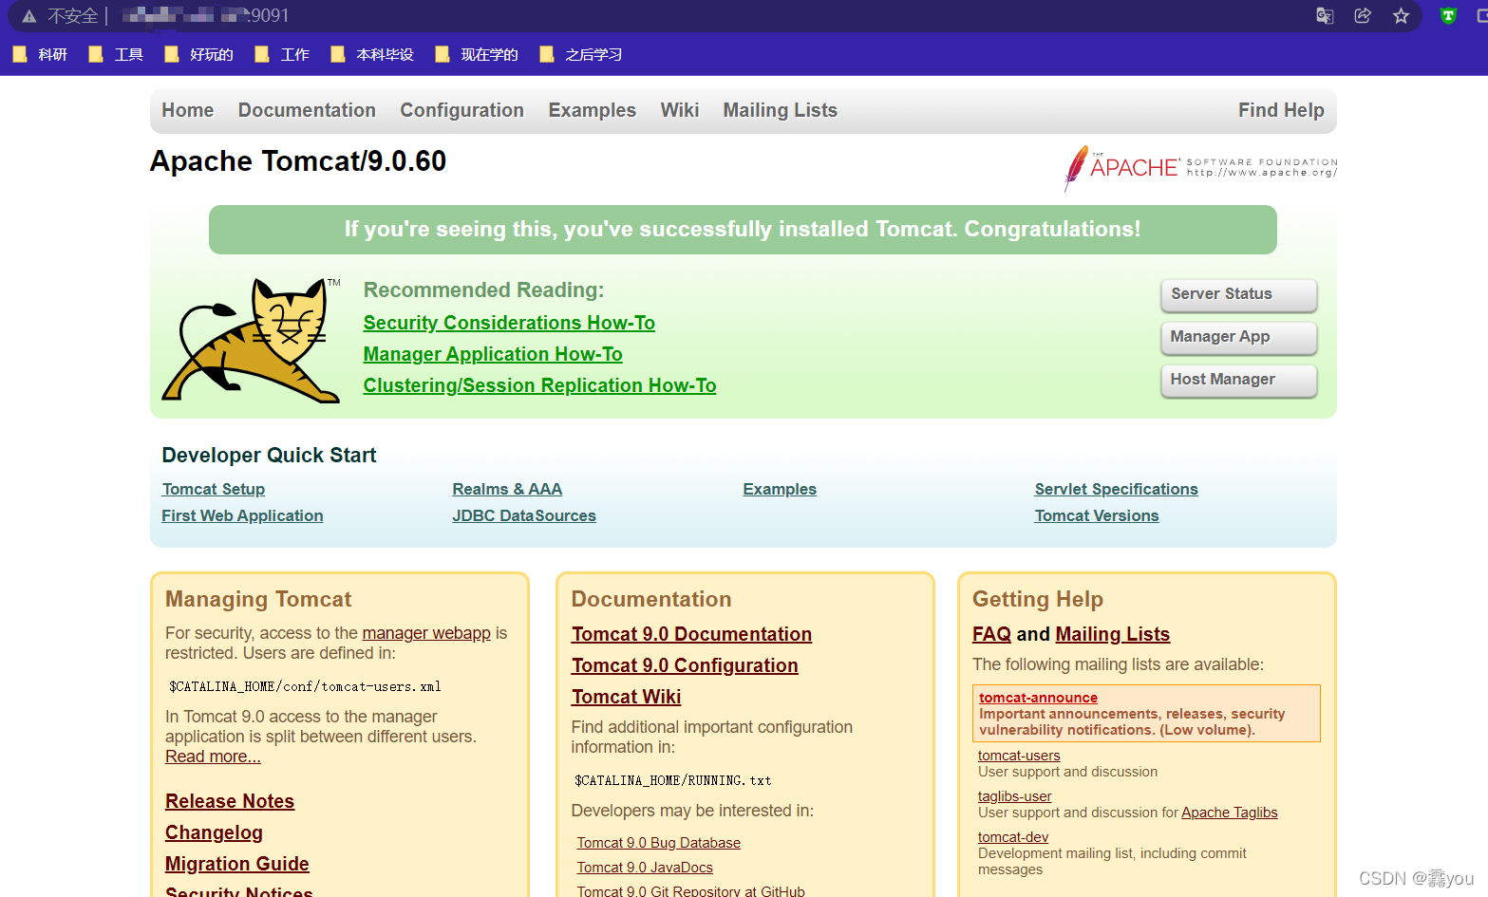
Task: Click the Apache Tomcat/9.0.60 heading
Action: [298, 161]
